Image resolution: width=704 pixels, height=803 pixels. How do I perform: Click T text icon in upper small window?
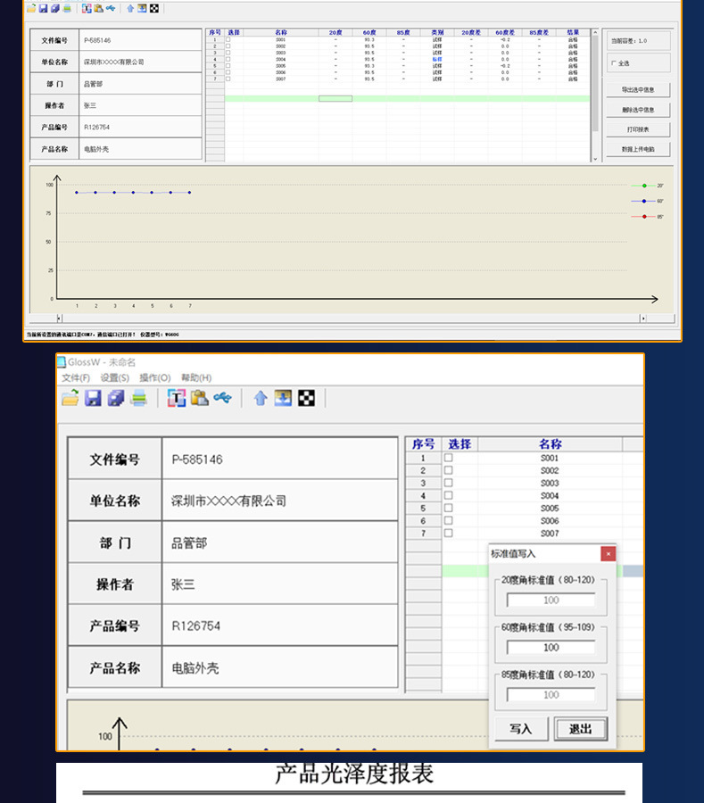pyautogui.click(x=87, y=8)
